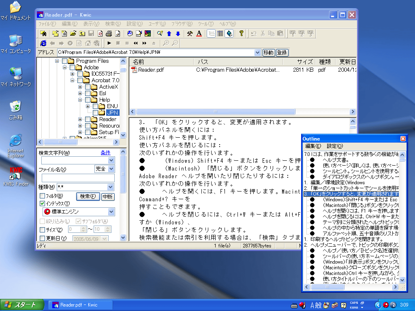
Task: Enable the 更新日(Y) date checkbox
Action: pos(42,238)
